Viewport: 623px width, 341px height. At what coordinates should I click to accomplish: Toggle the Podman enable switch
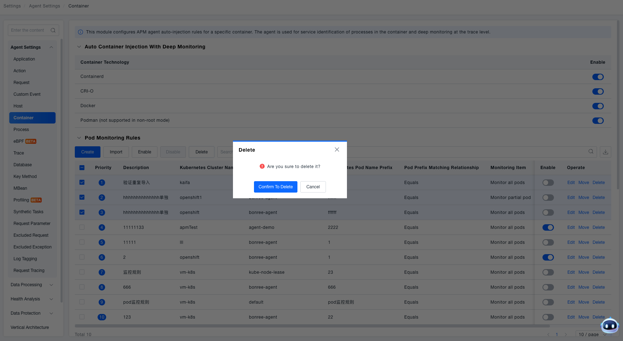[598, 121]
